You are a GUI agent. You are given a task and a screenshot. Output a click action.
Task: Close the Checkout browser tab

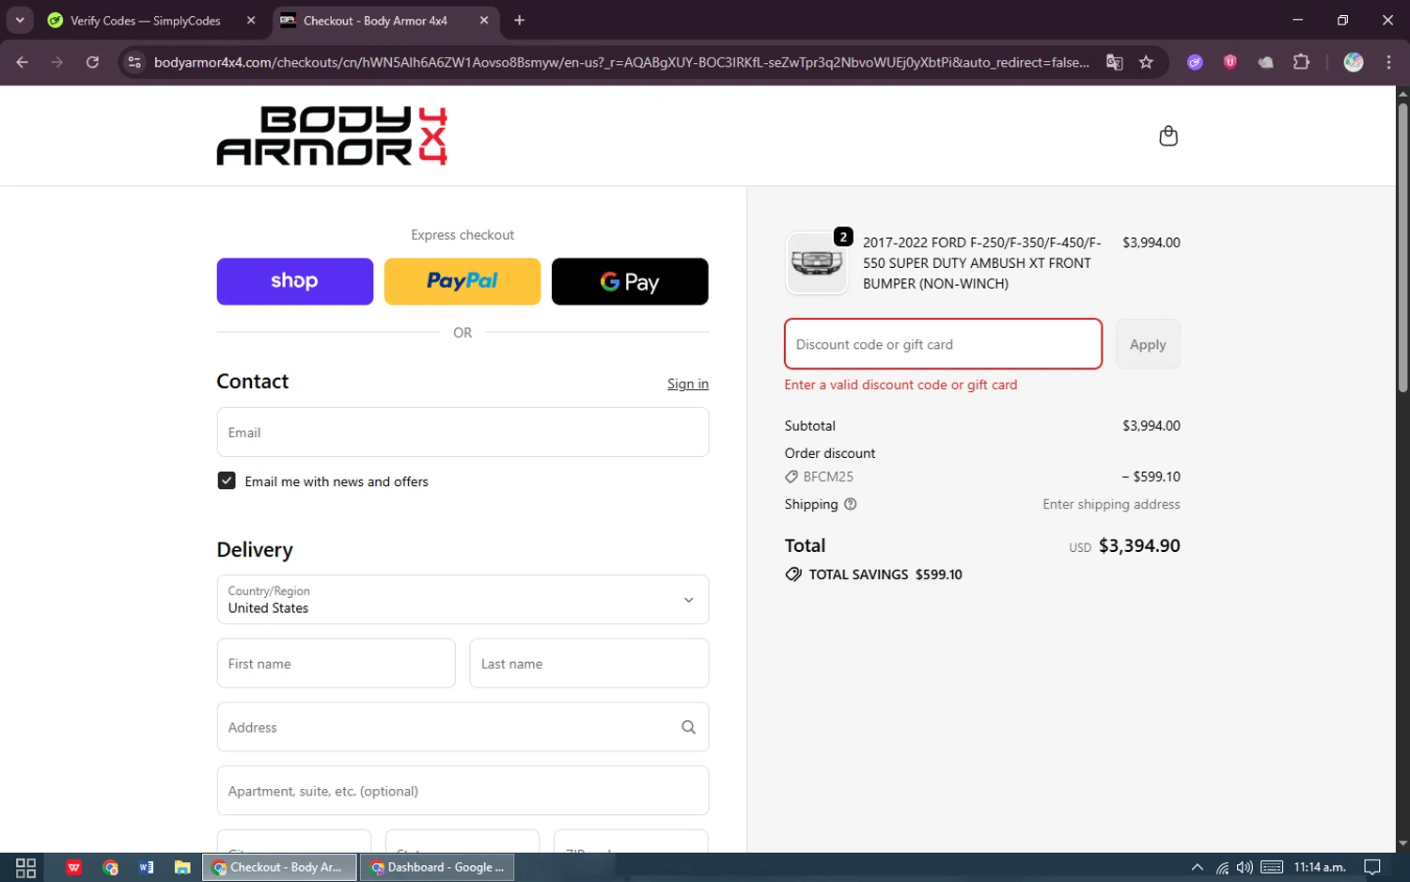pyautogui.click(x=484, y=21)
